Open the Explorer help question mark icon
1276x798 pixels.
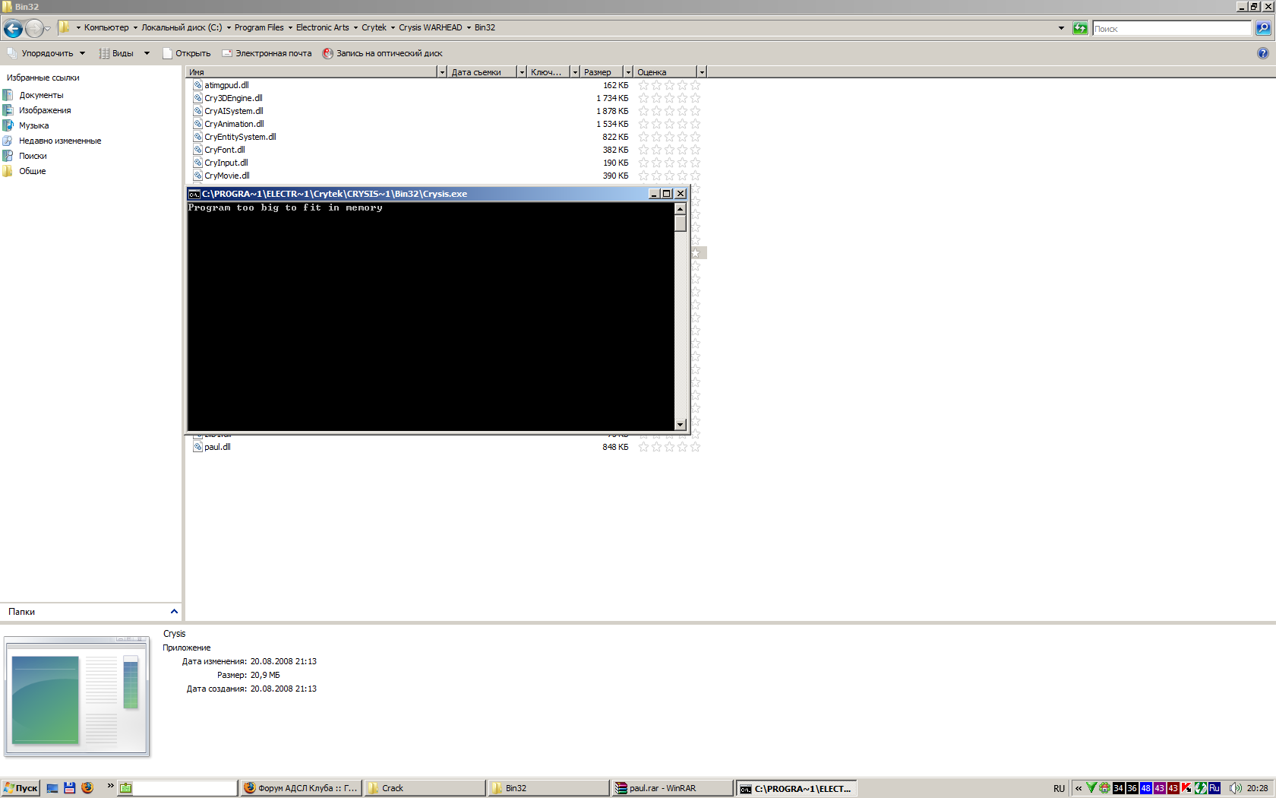1262,53
